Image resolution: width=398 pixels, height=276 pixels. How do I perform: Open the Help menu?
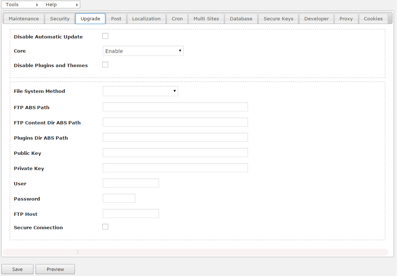click(x=61, y=5)
